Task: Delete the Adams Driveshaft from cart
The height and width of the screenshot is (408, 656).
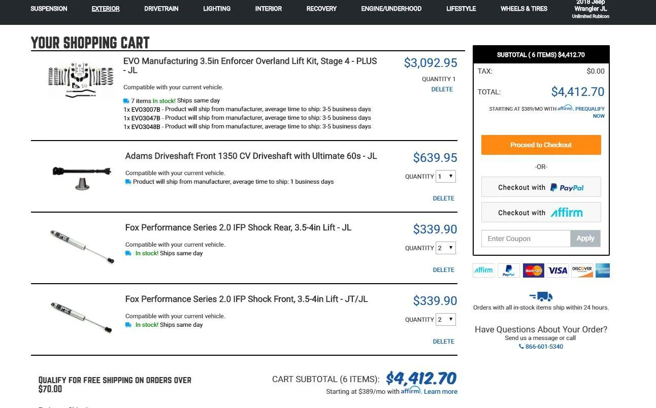Action: click(443, 198)
